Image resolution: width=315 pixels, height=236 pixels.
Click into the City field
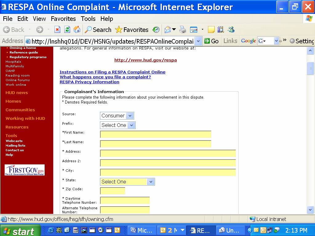coord(168,172)
